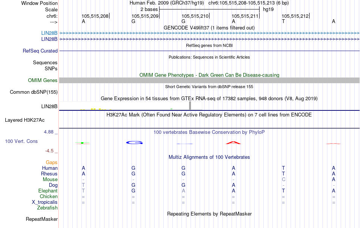Click the OMIM Gene Phenotypes green title

pos(210,75)
